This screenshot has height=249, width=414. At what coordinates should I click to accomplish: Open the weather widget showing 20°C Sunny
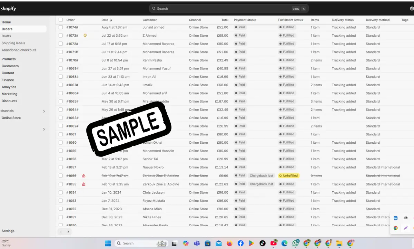click(x=7, y=243)
